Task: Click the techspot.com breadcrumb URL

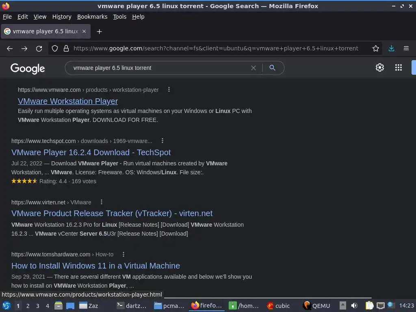Action: point(82,141)
